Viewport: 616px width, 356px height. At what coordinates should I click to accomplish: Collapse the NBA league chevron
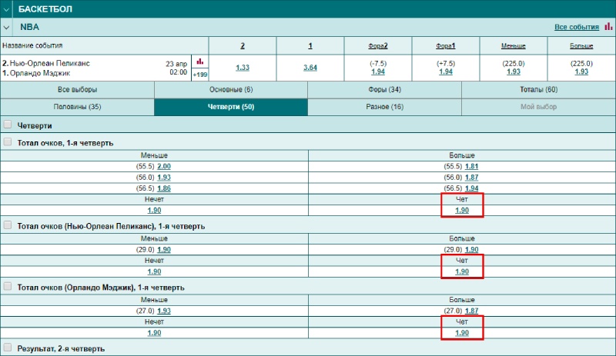tap(6, 28)
